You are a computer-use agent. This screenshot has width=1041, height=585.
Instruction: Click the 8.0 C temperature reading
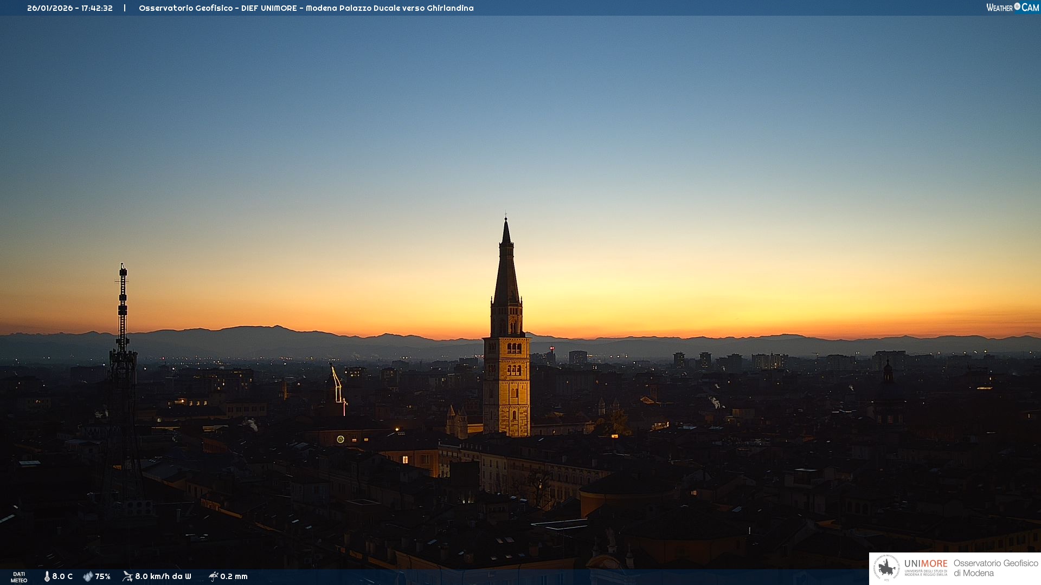[62, 576]
